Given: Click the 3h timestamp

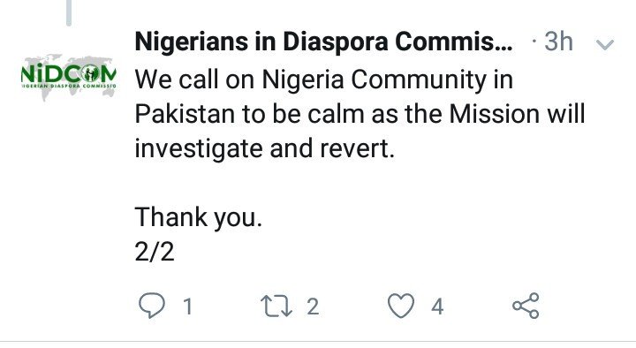Looking at the screenshot, I should pos(558,42).
